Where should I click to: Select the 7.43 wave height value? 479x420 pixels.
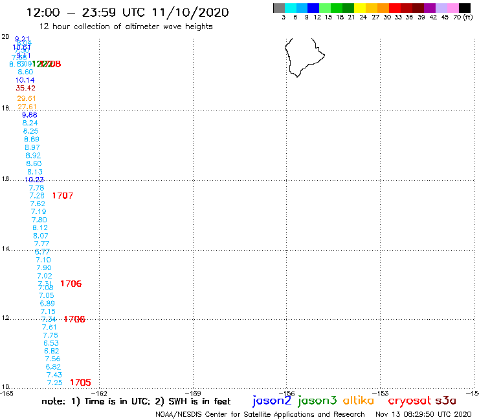54,375
